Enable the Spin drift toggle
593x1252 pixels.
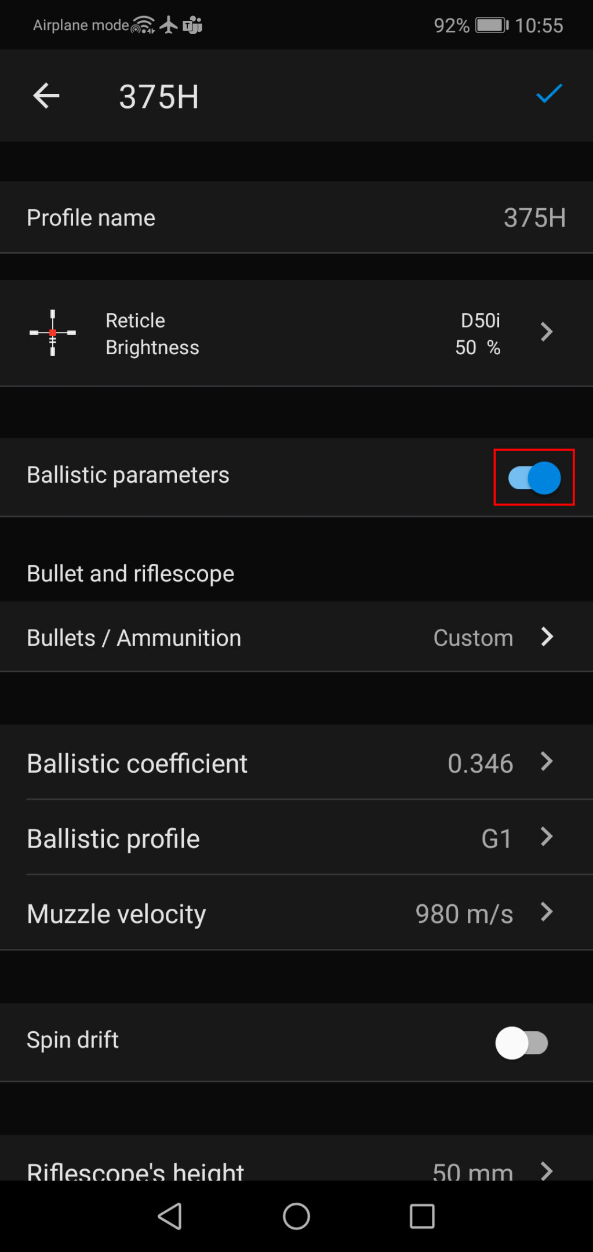pyautogui.click(x=522, y=1043)
